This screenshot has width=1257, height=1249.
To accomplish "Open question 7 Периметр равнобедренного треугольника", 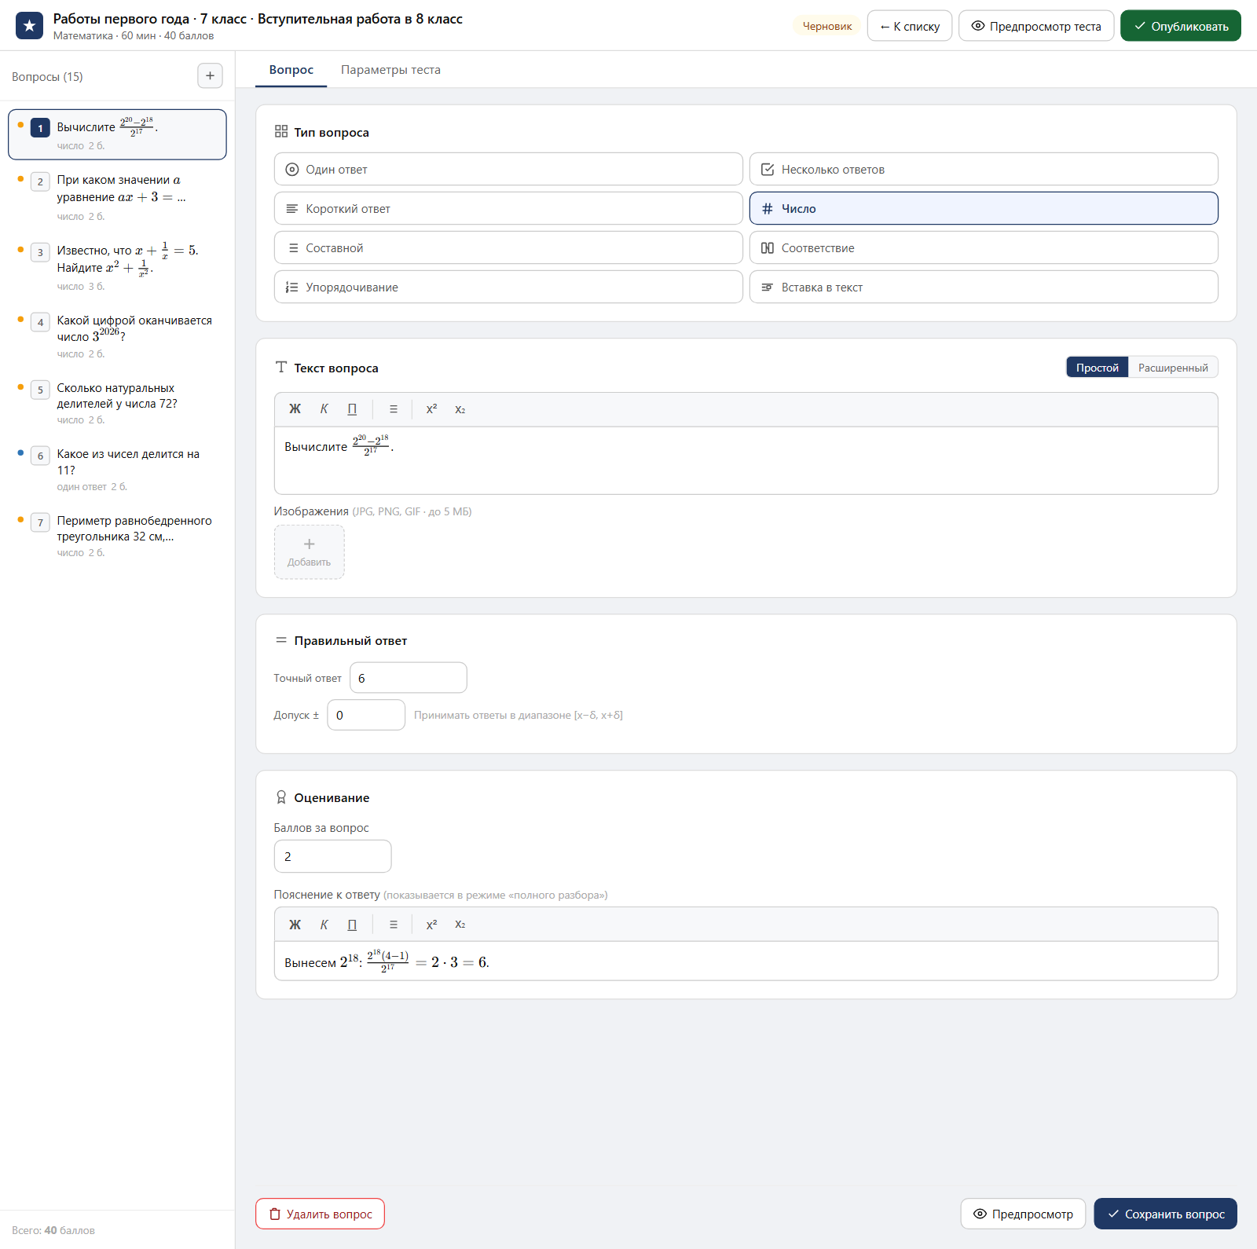I will coord(118,536).
